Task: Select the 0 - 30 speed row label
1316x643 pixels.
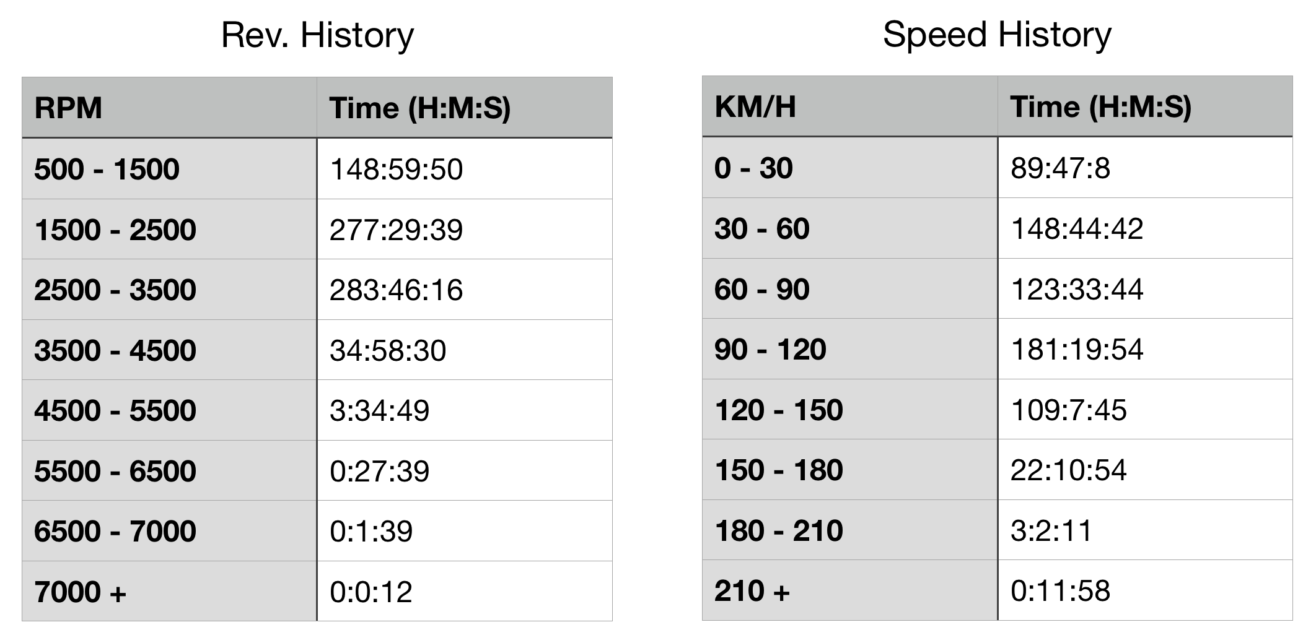Action: click(753, 168)
